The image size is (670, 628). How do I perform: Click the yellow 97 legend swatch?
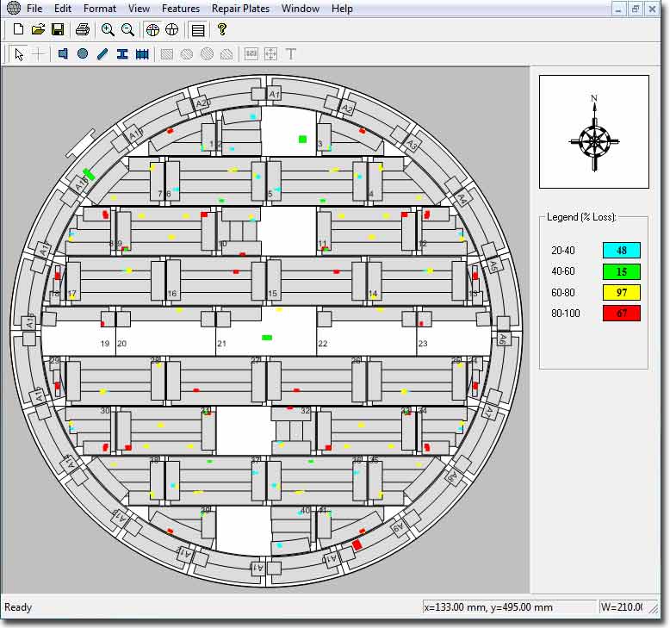pos(621,292)
